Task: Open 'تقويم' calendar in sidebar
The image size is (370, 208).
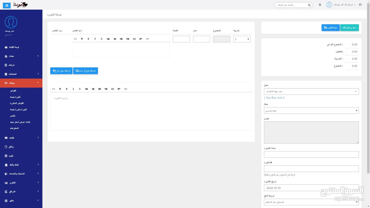Action: tap(21, 156)
